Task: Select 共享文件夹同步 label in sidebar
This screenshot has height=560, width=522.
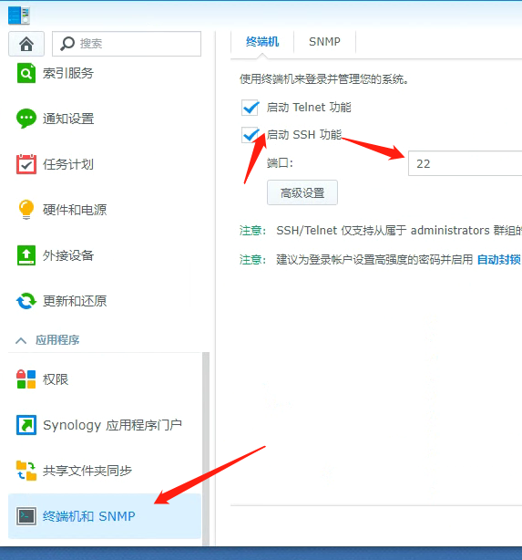Action: (x=87, y=471)
